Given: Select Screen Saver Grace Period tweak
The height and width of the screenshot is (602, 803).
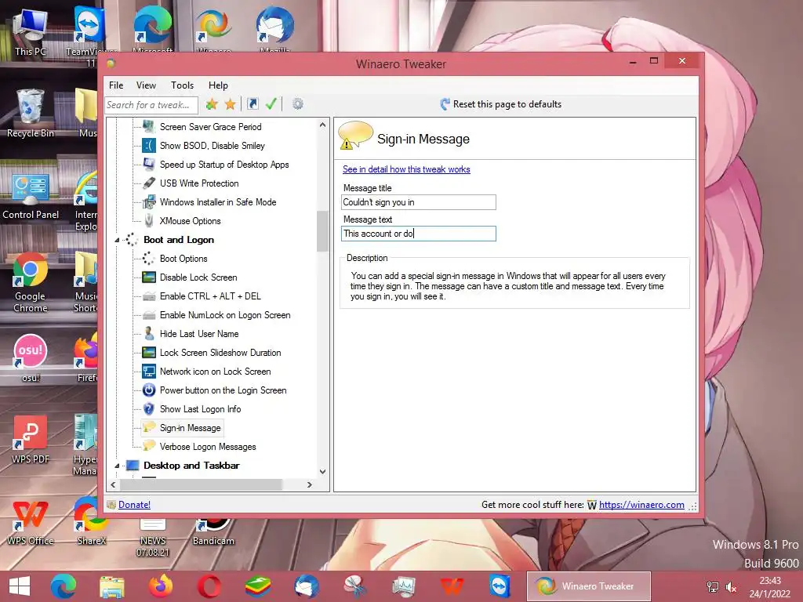Looking at the screenshot, I should pyautogui.click(x=210, y=126).
